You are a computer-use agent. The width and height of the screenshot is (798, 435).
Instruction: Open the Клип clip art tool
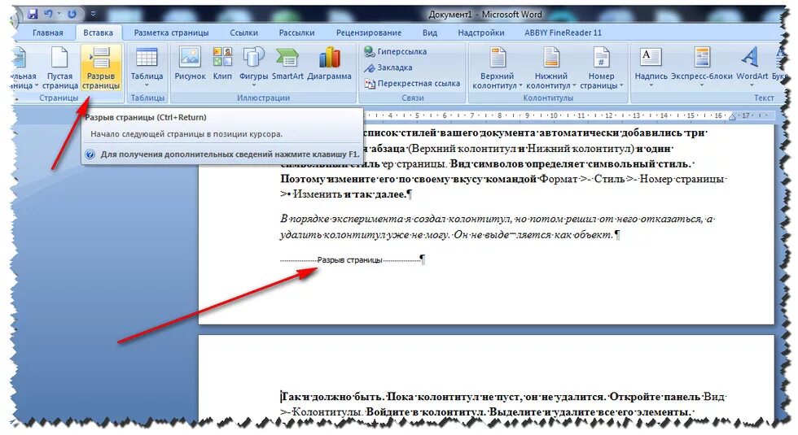coord(222,64)
